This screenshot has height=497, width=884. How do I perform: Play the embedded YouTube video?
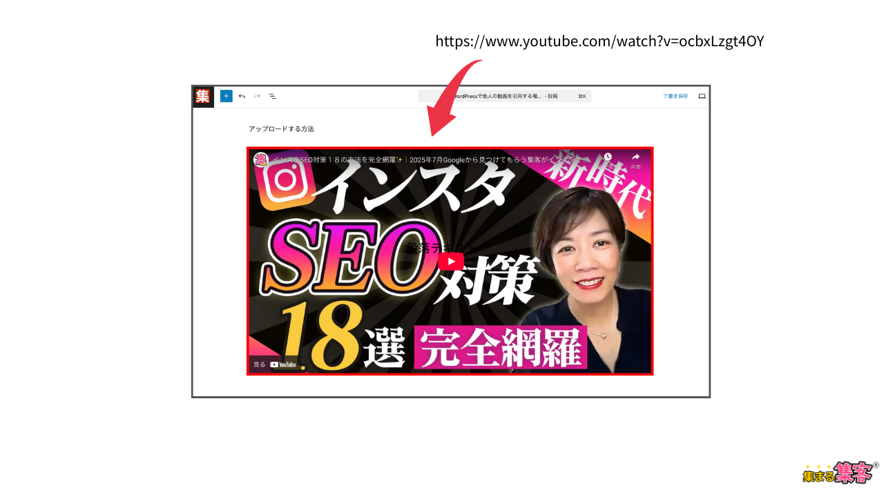(450, 262)
